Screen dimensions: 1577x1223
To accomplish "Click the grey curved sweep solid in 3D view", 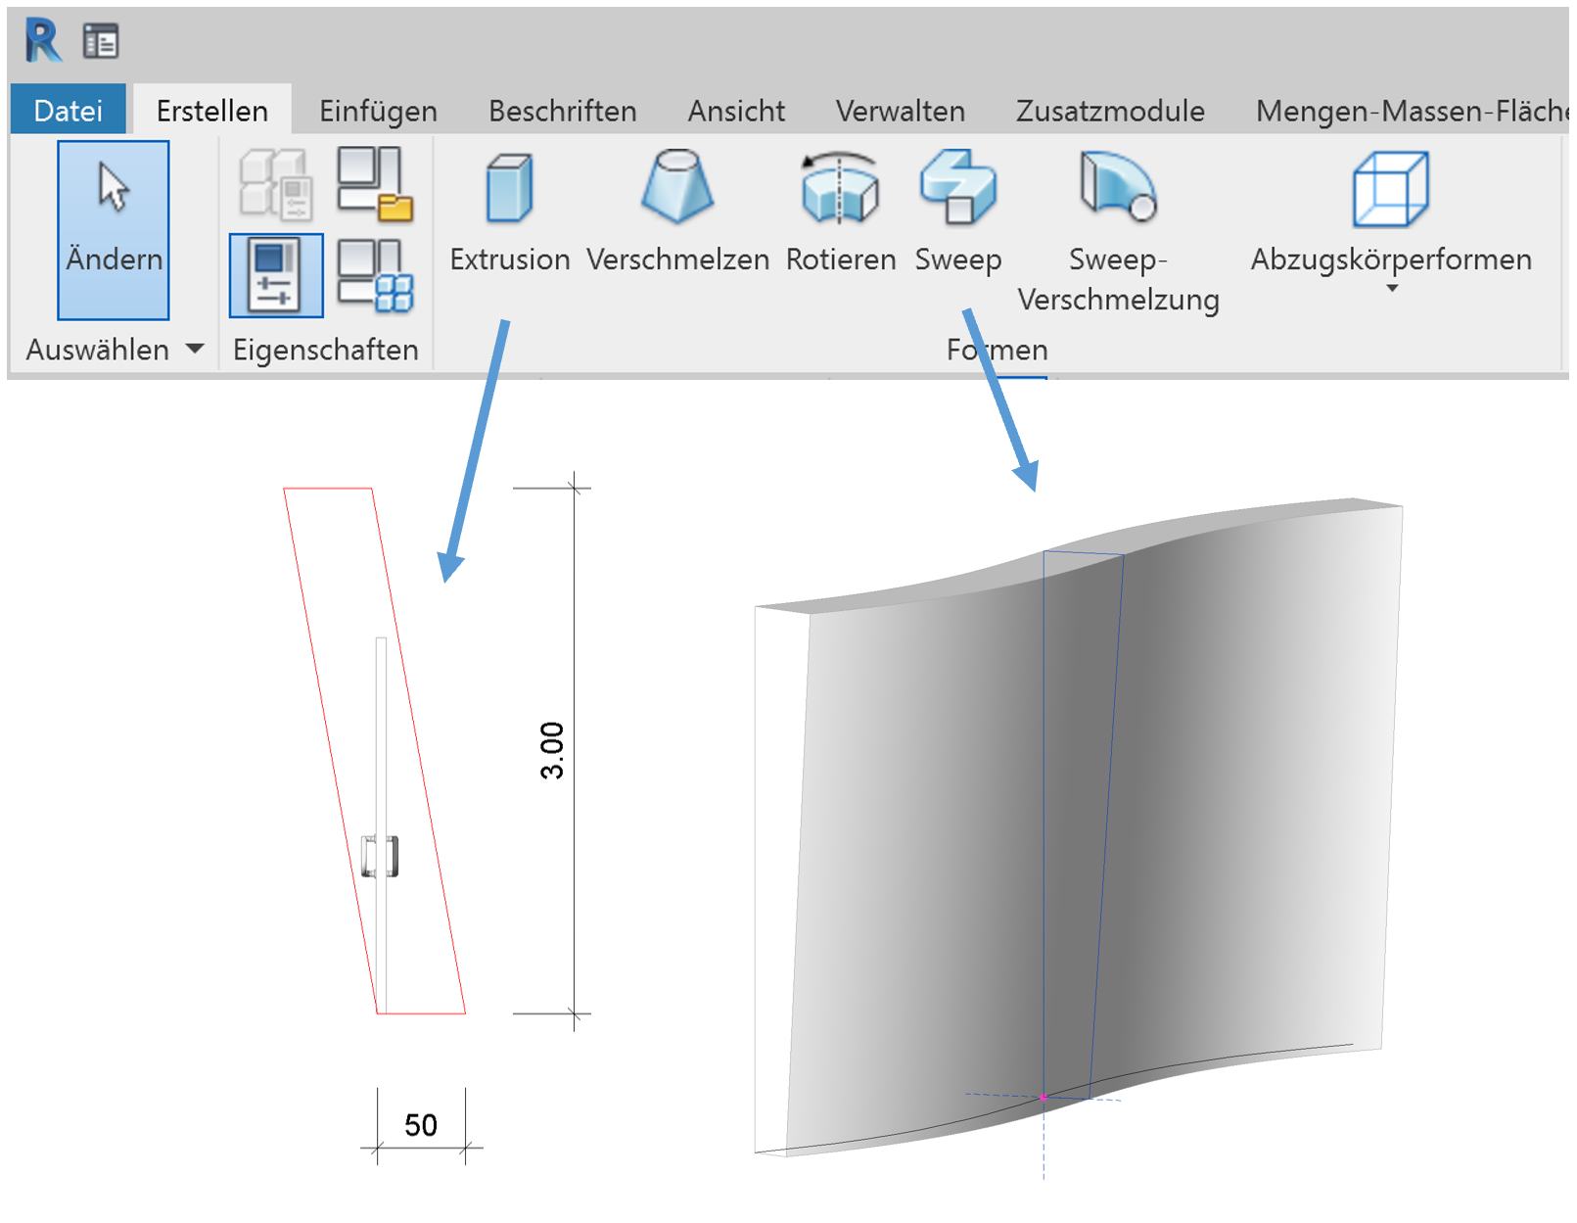I will (x=1079, y=827).
